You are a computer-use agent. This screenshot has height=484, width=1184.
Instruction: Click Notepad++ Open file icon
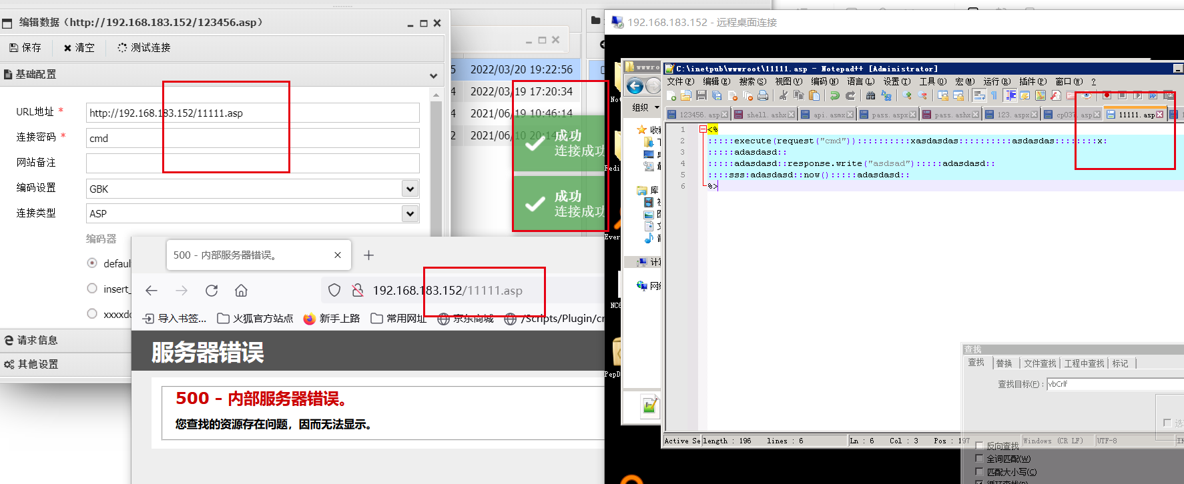point(686,95)
